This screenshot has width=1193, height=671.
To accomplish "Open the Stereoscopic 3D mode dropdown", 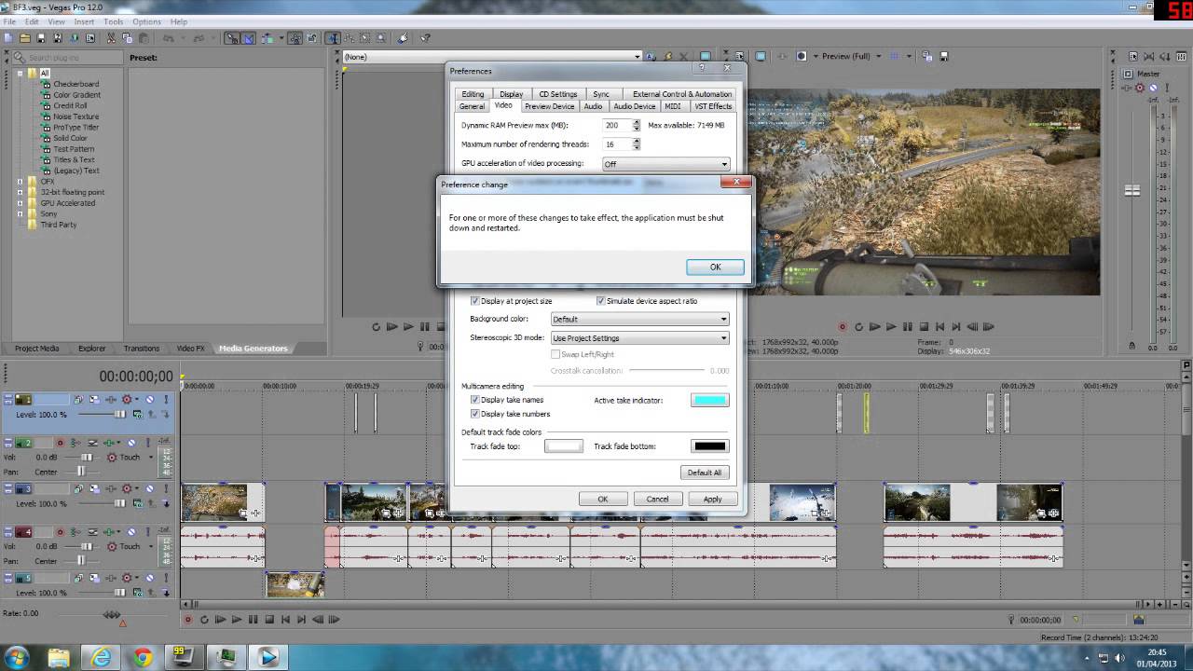I will pos(639,338).
